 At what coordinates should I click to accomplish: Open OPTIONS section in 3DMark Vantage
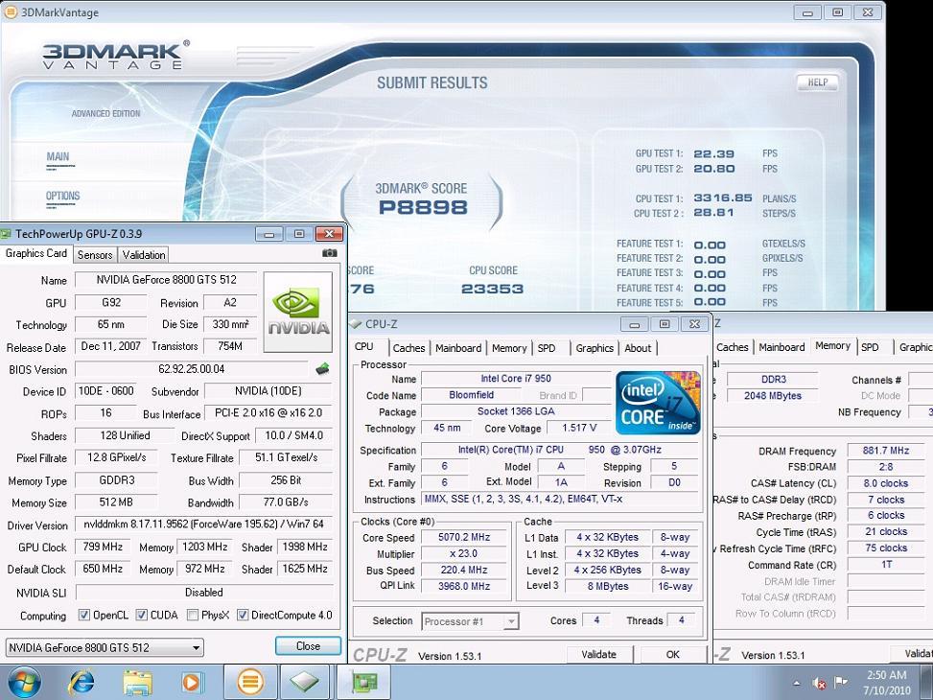click(62, 196)
